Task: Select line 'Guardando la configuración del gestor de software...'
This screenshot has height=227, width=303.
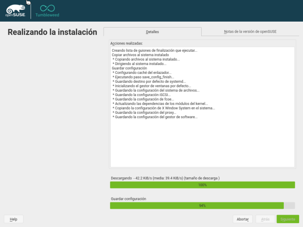Action: [156, 117]
